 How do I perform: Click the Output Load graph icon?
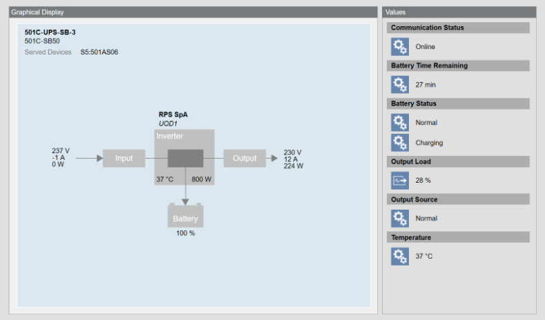coord(400,181)
